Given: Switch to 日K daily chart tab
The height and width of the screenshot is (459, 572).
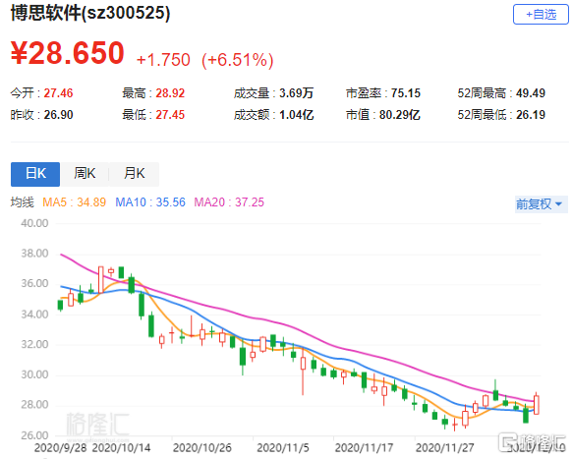Looking at the screenshot, I should [x=35, y=174].
